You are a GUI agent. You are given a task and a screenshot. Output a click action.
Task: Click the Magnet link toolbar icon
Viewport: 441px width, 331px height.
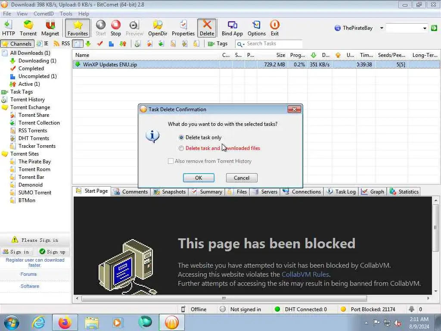(x=50, y=28)
